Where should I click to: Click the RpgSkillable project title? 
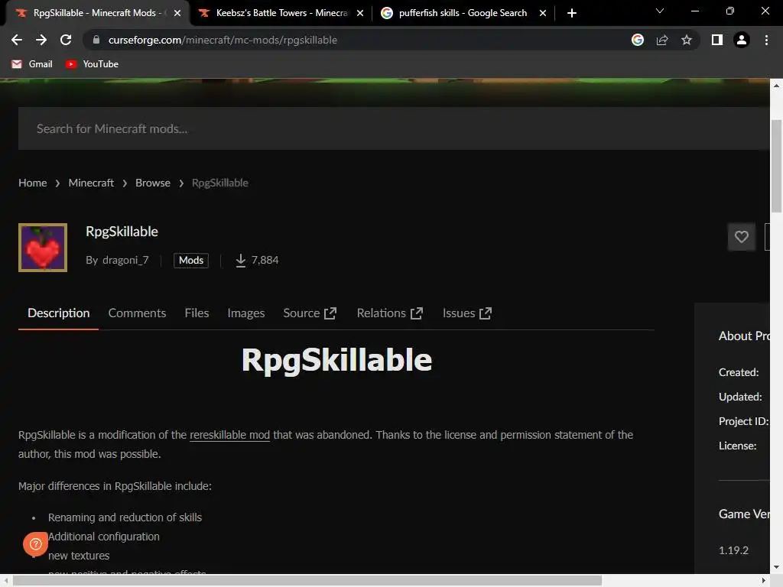(122, 232)
